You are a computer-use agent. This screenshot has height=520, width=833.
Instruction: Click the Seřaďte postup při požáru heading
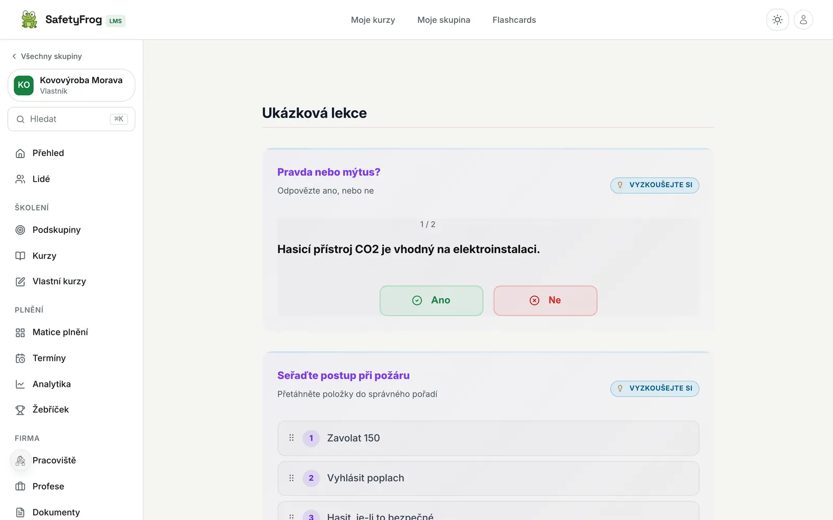pyautogui.click(x=343, y=375)
